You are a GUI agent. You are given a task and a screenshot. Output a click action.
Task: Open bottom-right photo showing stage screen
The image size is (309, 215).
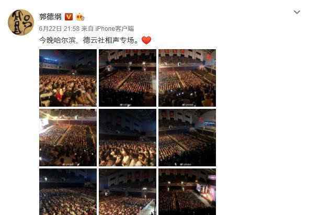pos(187,192)
